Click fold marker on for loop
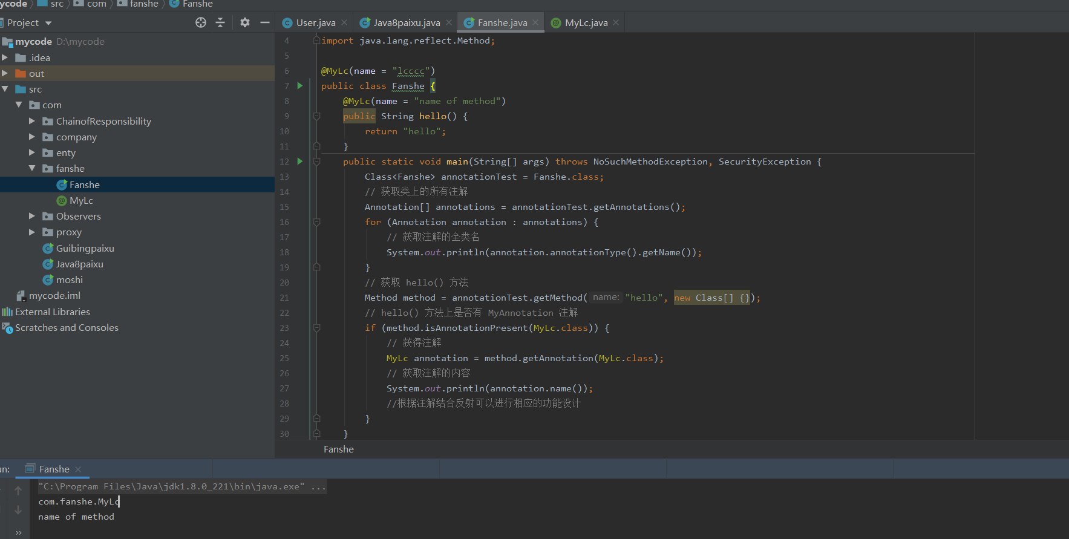Viewport: 1069px width, 539px height. [316, 222]
